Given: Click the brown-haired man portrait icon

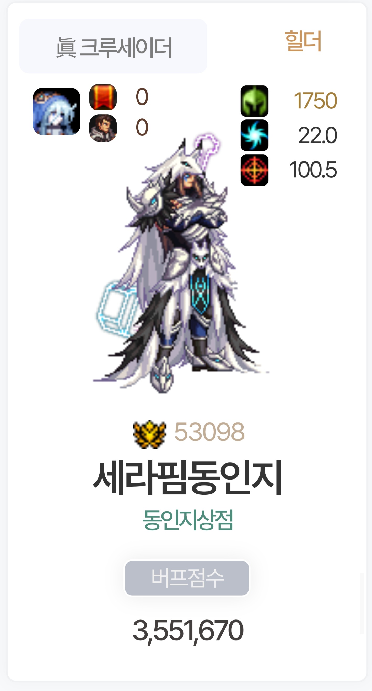Looking at the screenshot, I should (x=103, y=128).
